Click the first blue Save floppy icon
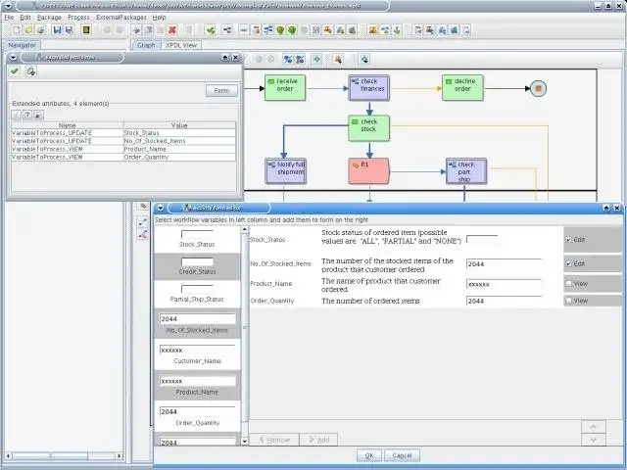 pyautogui.click(x=57, y=30)
